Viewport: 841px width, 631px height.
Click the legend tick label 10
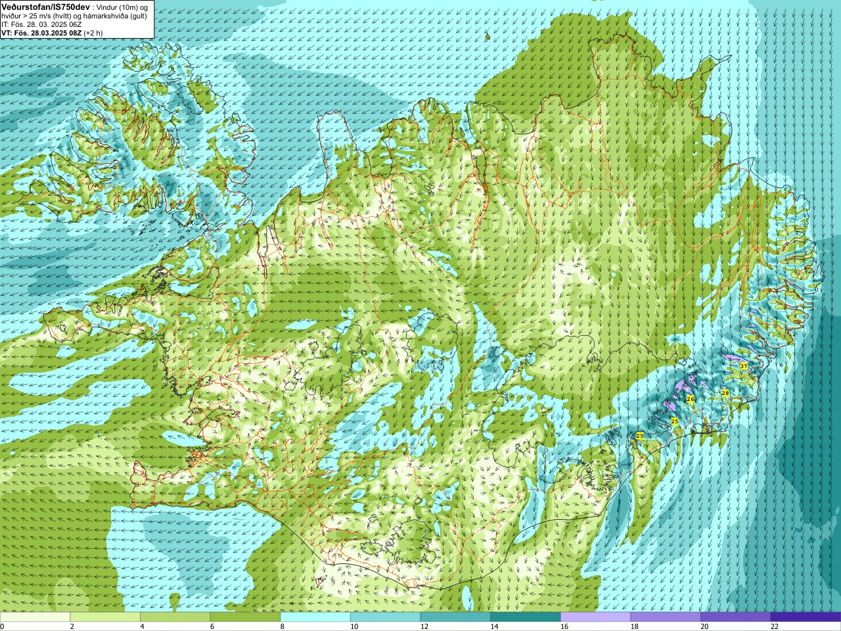click(354, 626)
